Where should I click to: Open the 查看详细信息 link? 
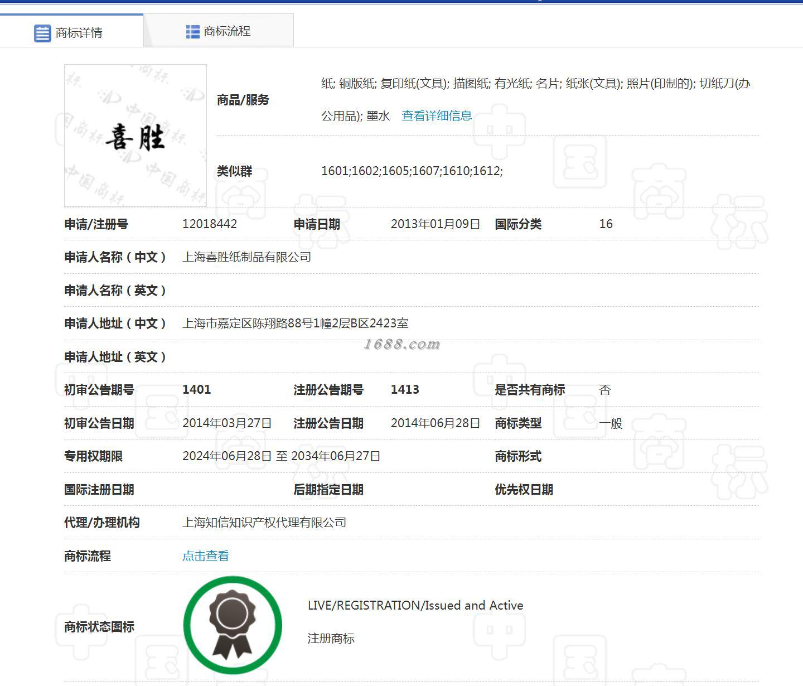pyautogui.click(x=437, y=116)
